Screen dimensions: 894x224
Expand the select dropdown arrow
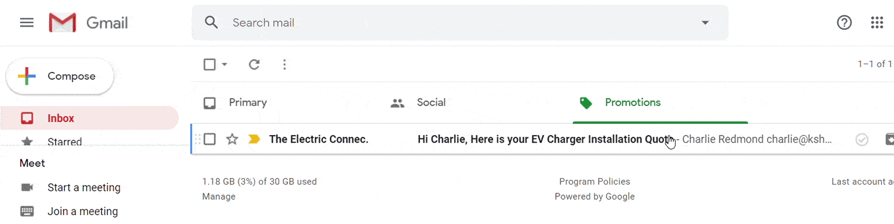(x=224, y=64)
